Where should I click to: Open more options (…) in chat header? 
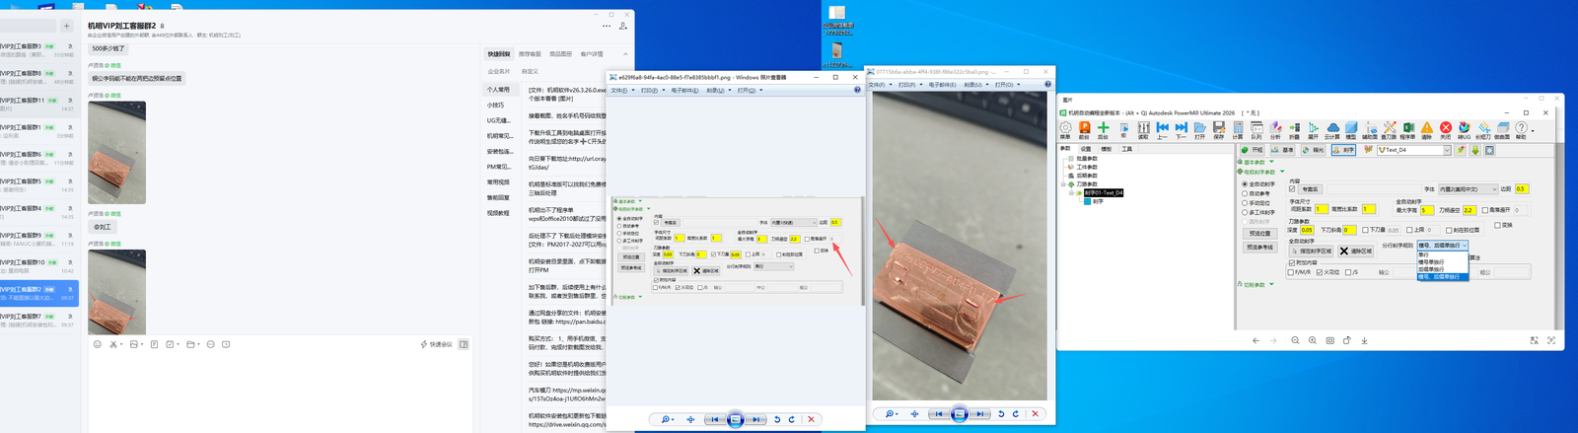tap(607, 27)
